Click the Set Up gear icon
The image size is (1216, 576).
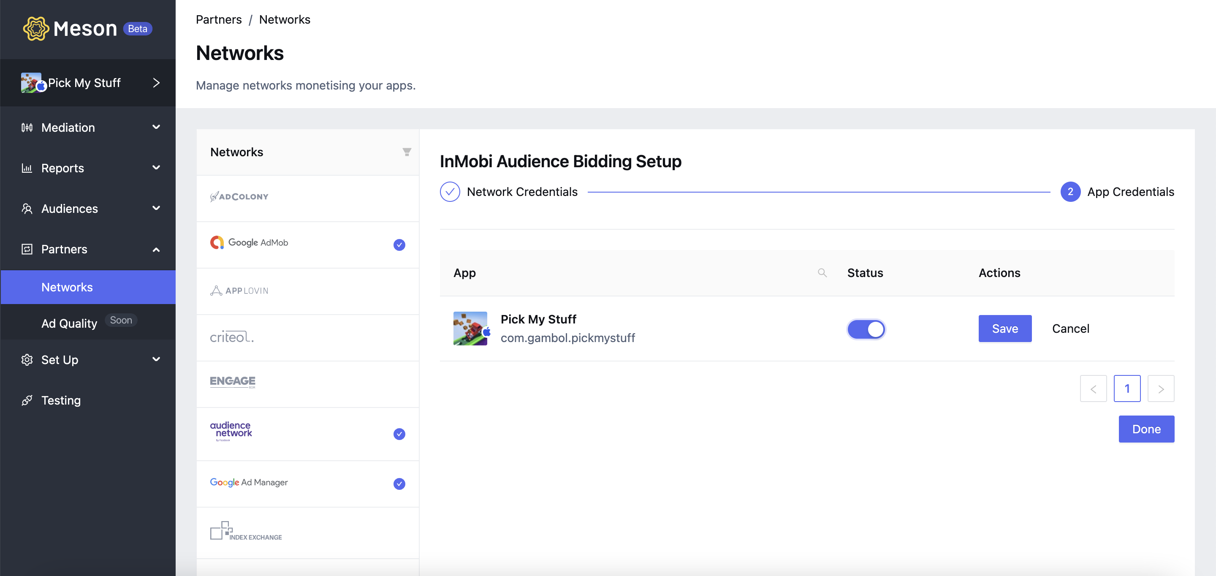pos(27,360)
